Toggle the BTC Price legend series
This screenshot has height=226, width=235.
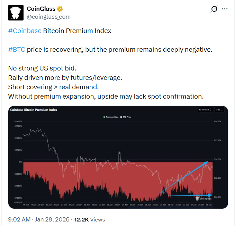125,117
